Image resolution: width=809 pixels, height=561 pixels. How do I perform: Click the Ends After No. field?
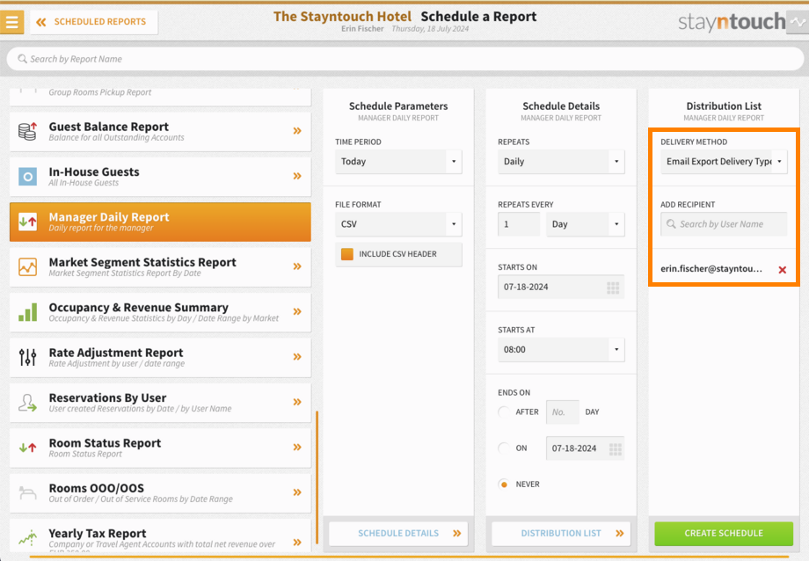click(x=563, y=412)
